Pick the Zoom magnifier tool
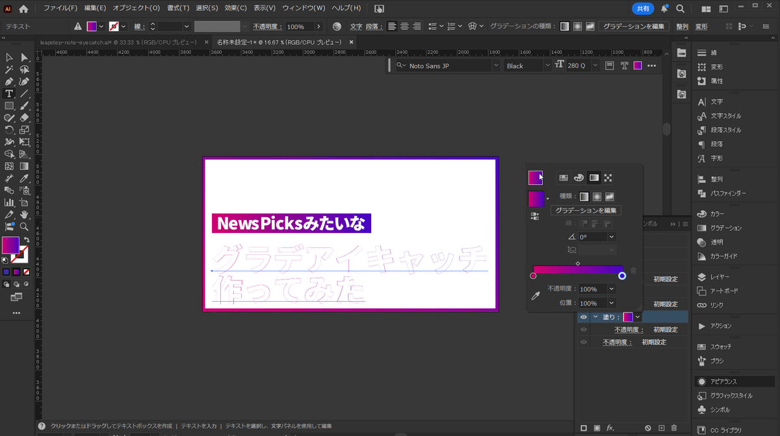The width and height of the screenshot is (780, 436). coord(24,226)
